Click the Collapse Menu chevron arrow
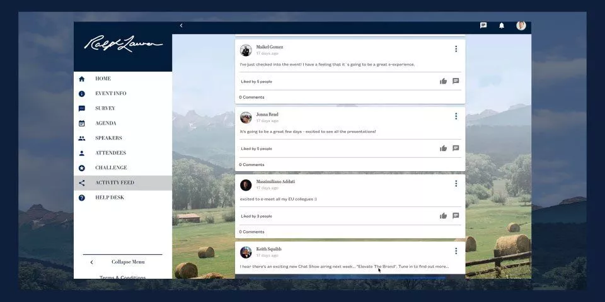Screen dimensions: 605x302 coord(92,262)
